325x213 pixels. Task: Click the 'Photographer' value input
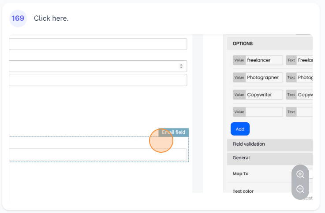point(263,77)
